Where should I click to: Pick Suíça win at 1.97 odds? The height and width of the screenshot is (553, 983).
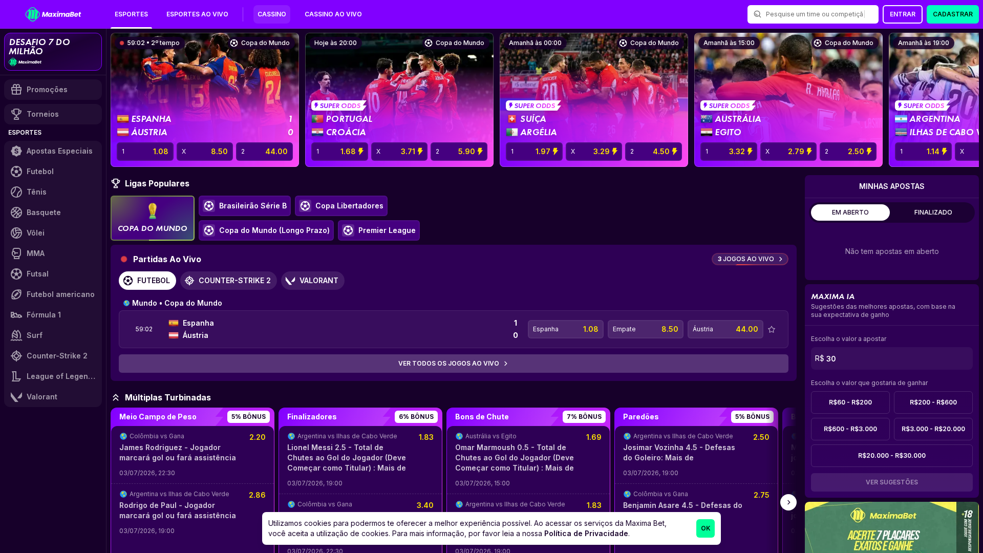click(x=535, y=152)
